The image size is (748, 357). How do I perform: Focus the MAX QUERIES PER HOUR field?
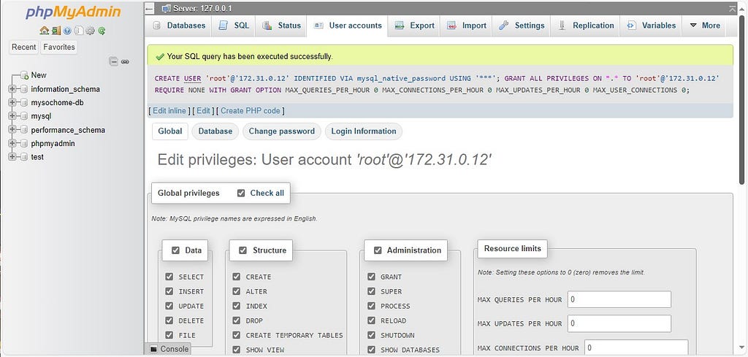tap(619, 299)
